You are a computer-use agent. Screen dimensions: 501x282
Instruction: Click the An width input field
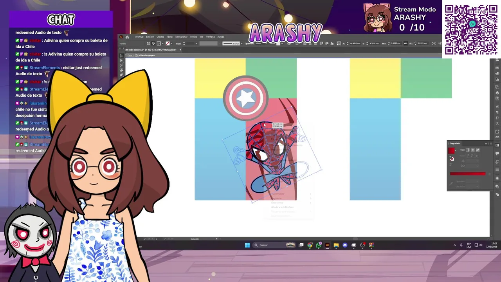pyautogui.click(x=396, y=43)
